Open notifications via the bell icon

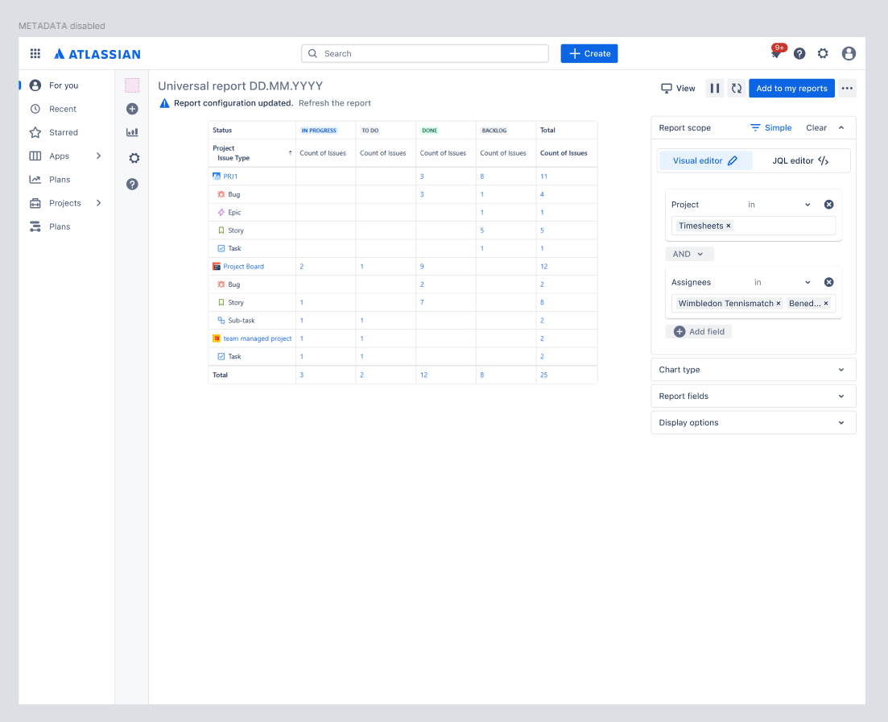774,53
